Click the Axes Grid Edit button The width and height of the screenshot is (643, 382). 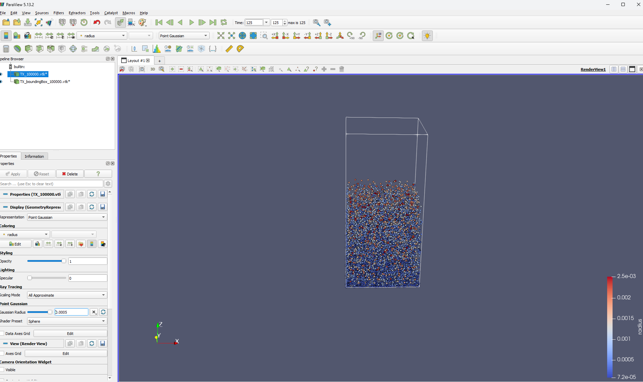66,354
